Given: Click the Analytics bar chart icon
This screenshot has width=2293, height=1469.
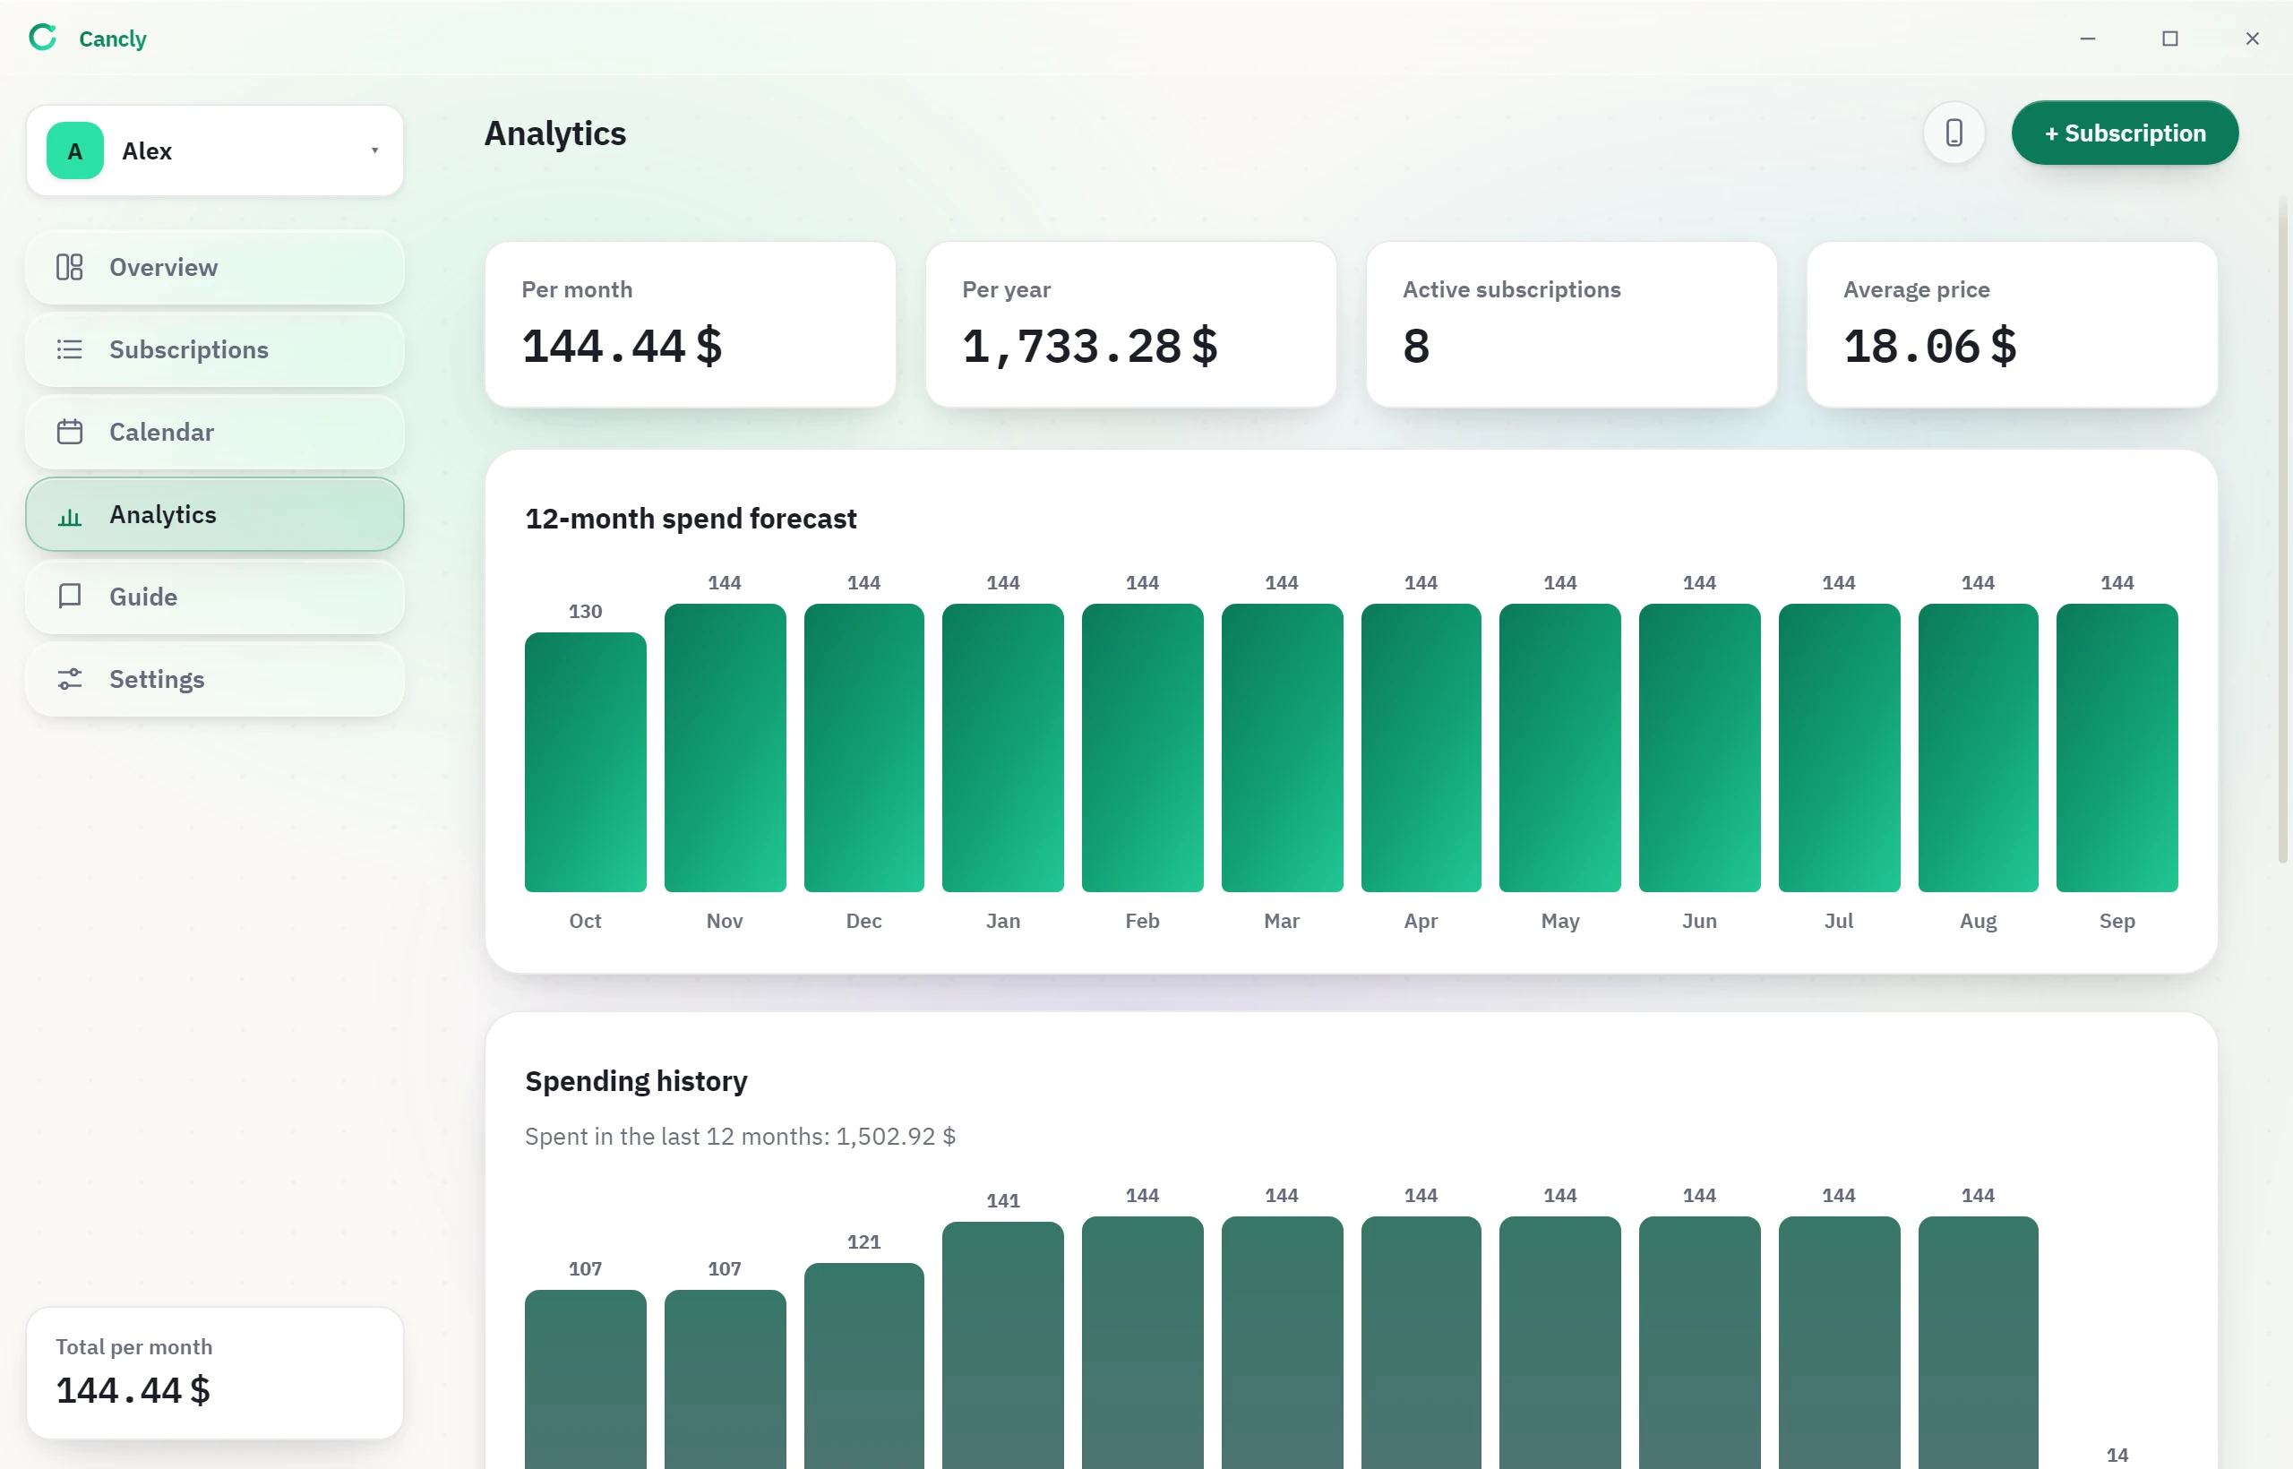Looking at the screenshot, I should coord(70,515).
